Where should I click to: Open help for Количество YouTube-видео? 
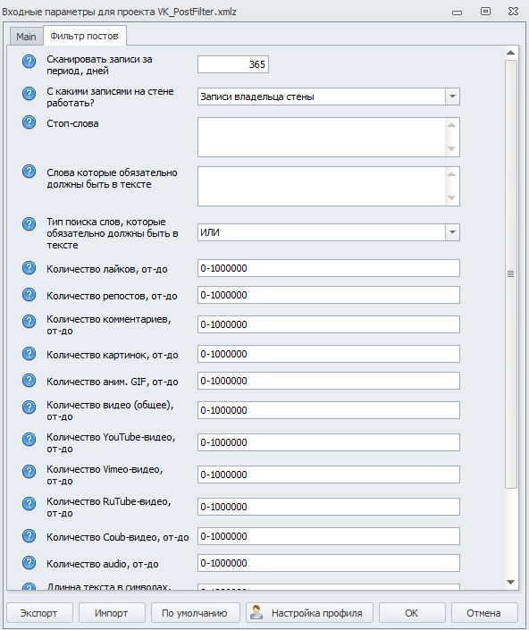[29, 440]
